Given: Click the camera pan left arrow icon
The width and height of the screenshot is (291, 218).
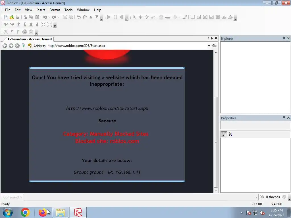Looking at the screenshot, I should point(6,24).
